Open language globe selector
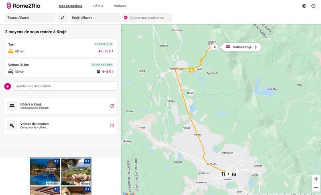 [304, 6]
